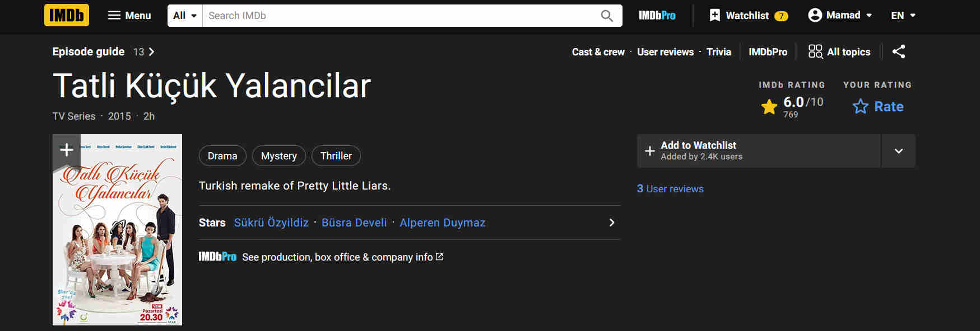Open the hamburger Menu
The width and height of the screenshot is (980, 331).
(x=129, y=15)
